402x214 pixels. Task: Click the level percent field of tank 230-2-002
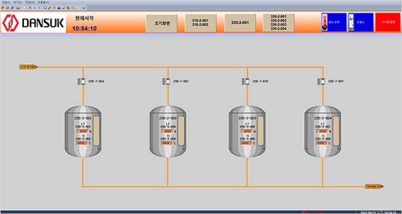167,131
